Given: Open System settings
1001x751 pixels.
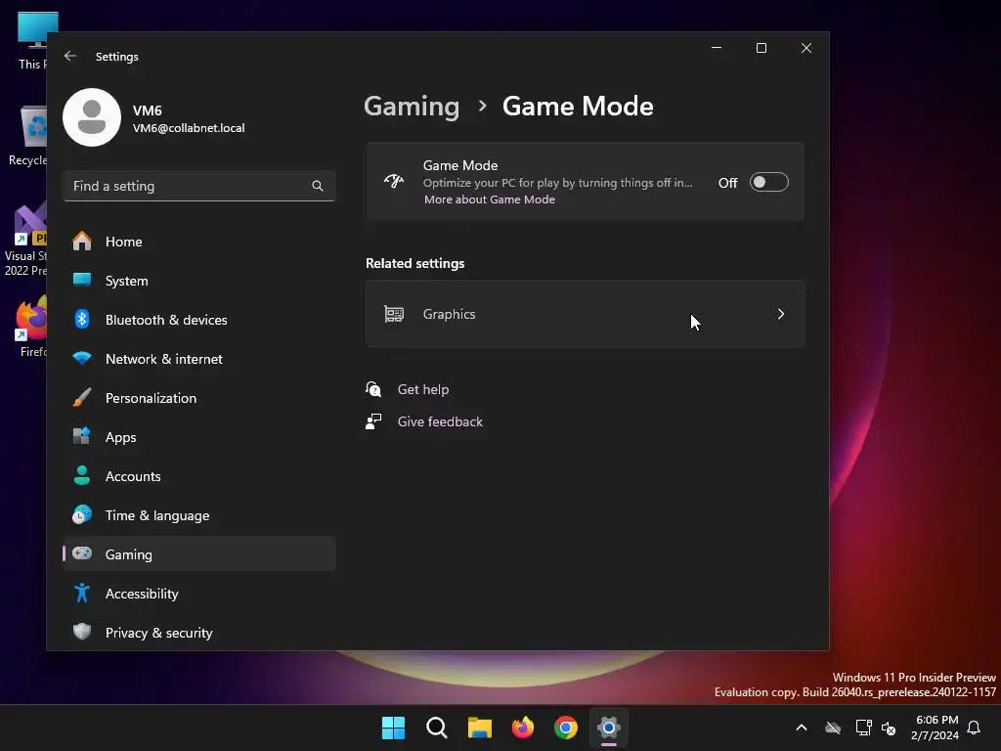Looking at the screenshot, I should (199, 281).
